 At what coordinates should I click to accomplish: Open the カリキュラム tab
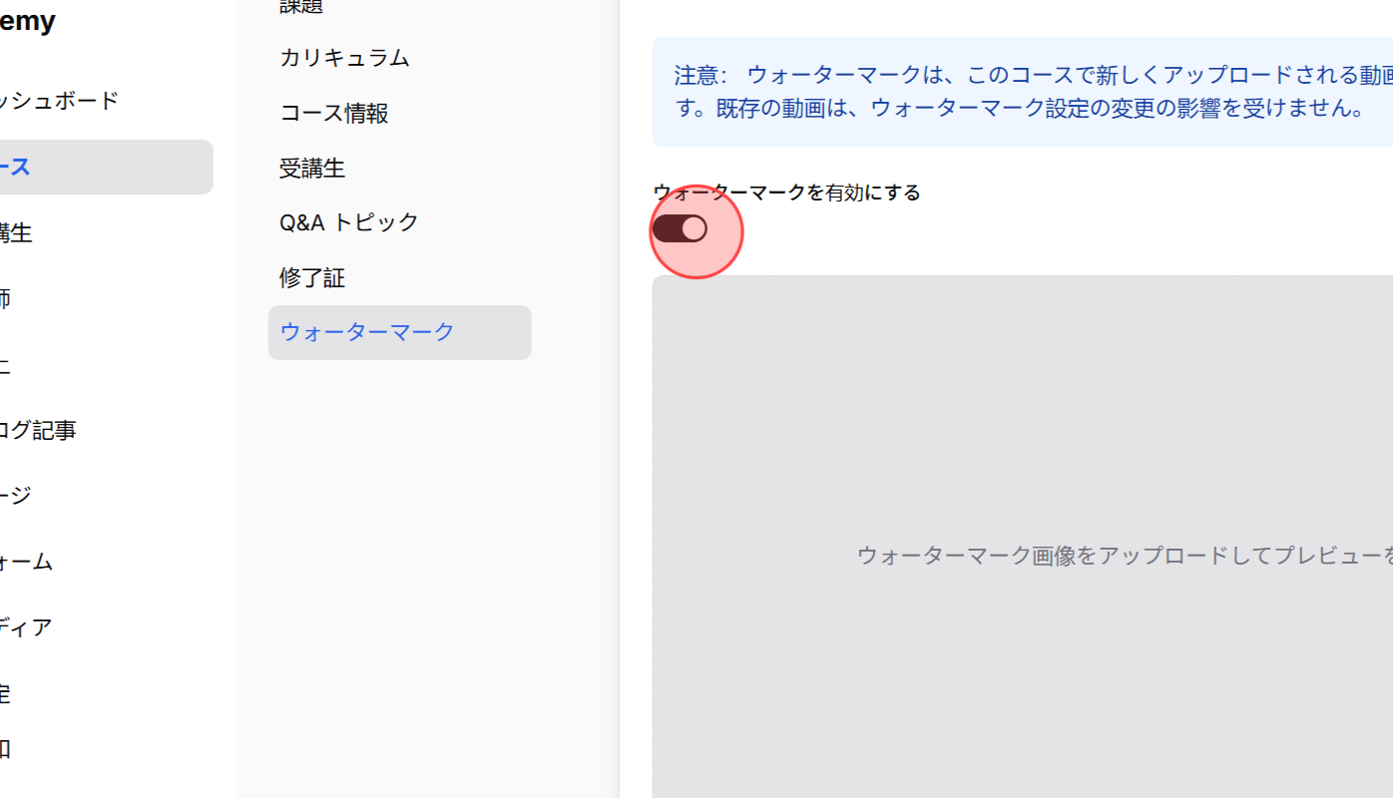click(x=344, y=57)
